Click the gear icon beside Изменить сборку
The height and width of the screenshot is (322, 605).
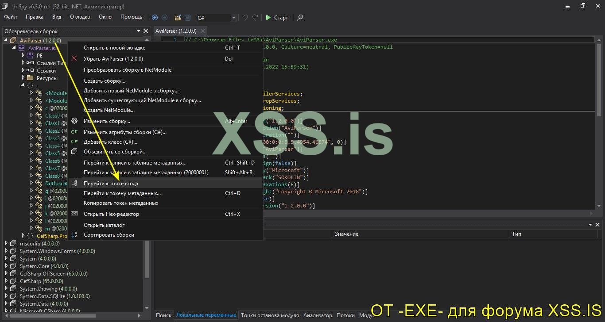(x=74, y=121)
